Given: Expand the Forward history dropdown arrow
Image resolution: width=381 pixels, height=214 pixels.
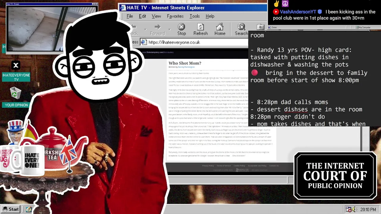Looking at the screenshot, I should [x=170, y=29].
